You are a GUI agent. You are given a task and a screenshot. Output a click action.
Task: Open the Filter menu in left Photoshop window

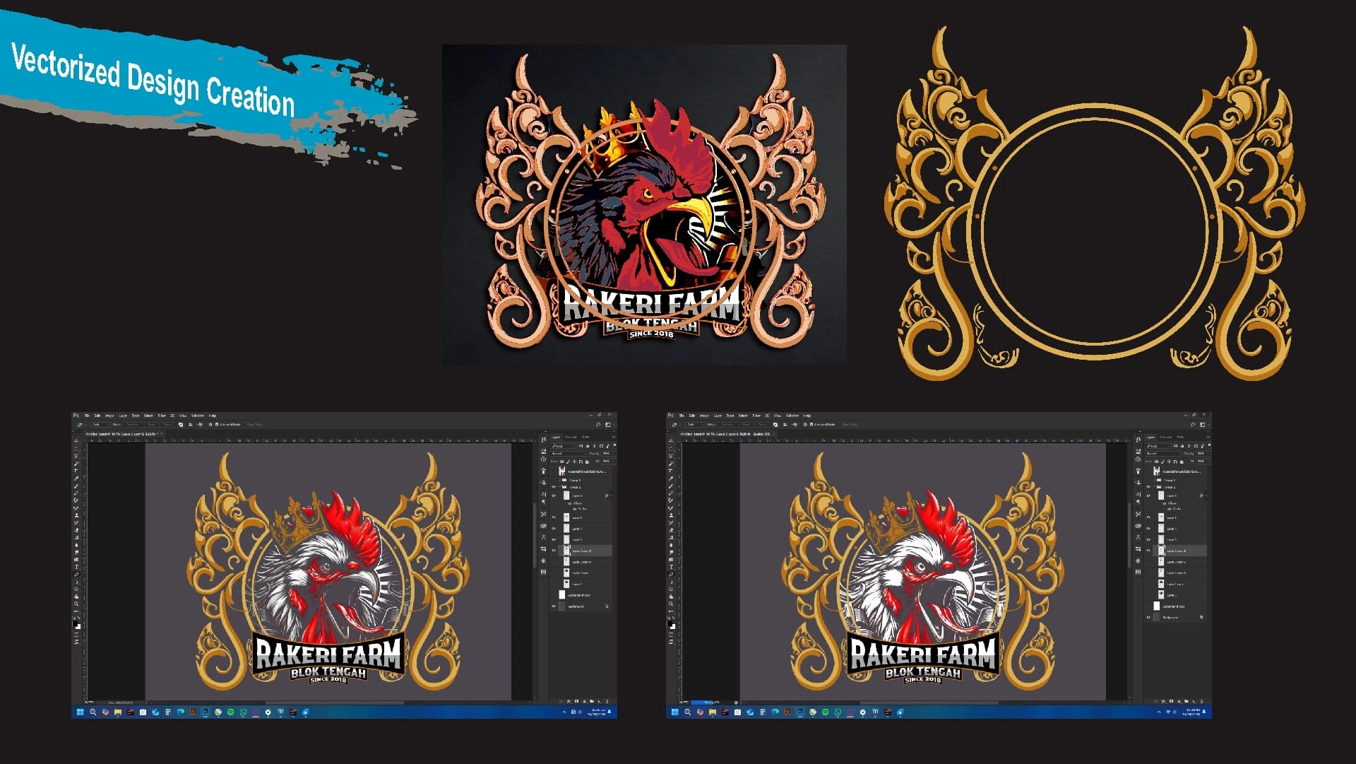point(162,416)
